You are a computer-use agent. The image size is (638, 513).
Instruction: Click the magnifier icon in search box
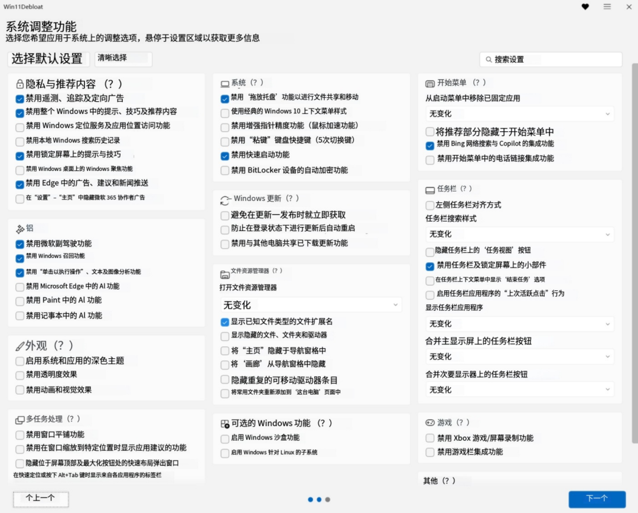pyautogui.click(x=488, y=59)
